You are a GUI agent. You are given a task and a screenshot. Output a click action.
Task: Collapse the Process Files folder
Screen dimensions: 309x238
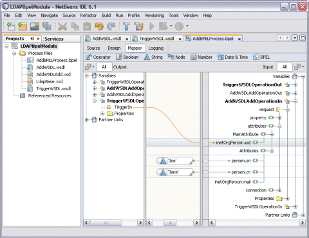point(14,53)
